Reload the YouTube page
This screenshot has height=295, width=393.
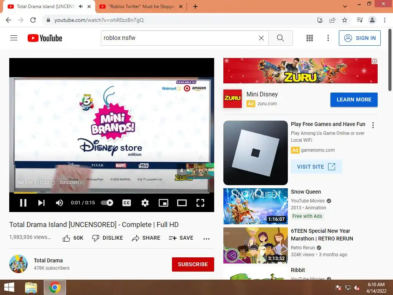33,20
